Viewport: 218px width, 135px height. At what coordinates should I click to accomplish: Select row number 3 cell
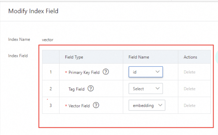tap(51, 105)
